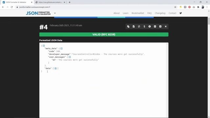Click the page's vertical scrollbar thumb
The image size is (210, 118).
(x=209, y=21)
